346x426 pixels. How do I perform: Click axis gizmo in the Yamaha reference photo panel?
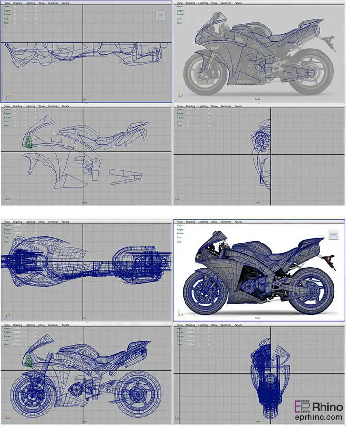pyautogui.click(x=180, y=94)
